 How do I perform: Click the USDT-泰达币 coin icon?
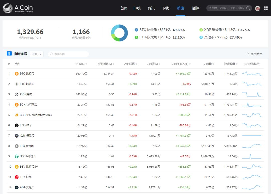(x=17, y=156)
